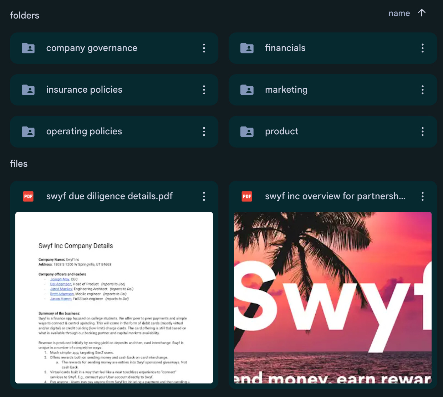
Task: Select the financials folder name
Action: (x=285, y=48)
